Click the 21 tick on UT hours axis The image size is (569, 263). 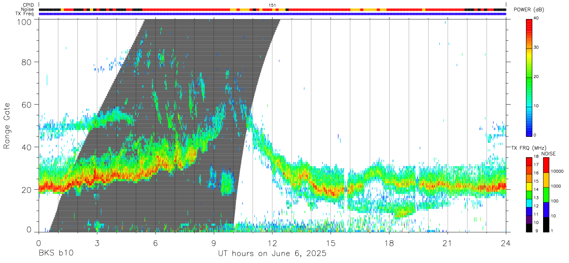[448, 242]
